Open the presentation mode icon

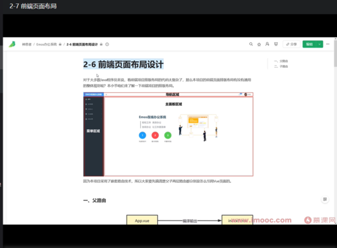276,44
